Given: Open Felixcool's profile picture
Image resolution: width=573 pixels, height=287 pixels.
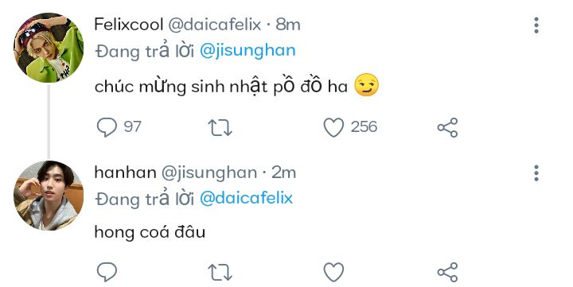Looking at the screenshot, I should click(49, 48).
